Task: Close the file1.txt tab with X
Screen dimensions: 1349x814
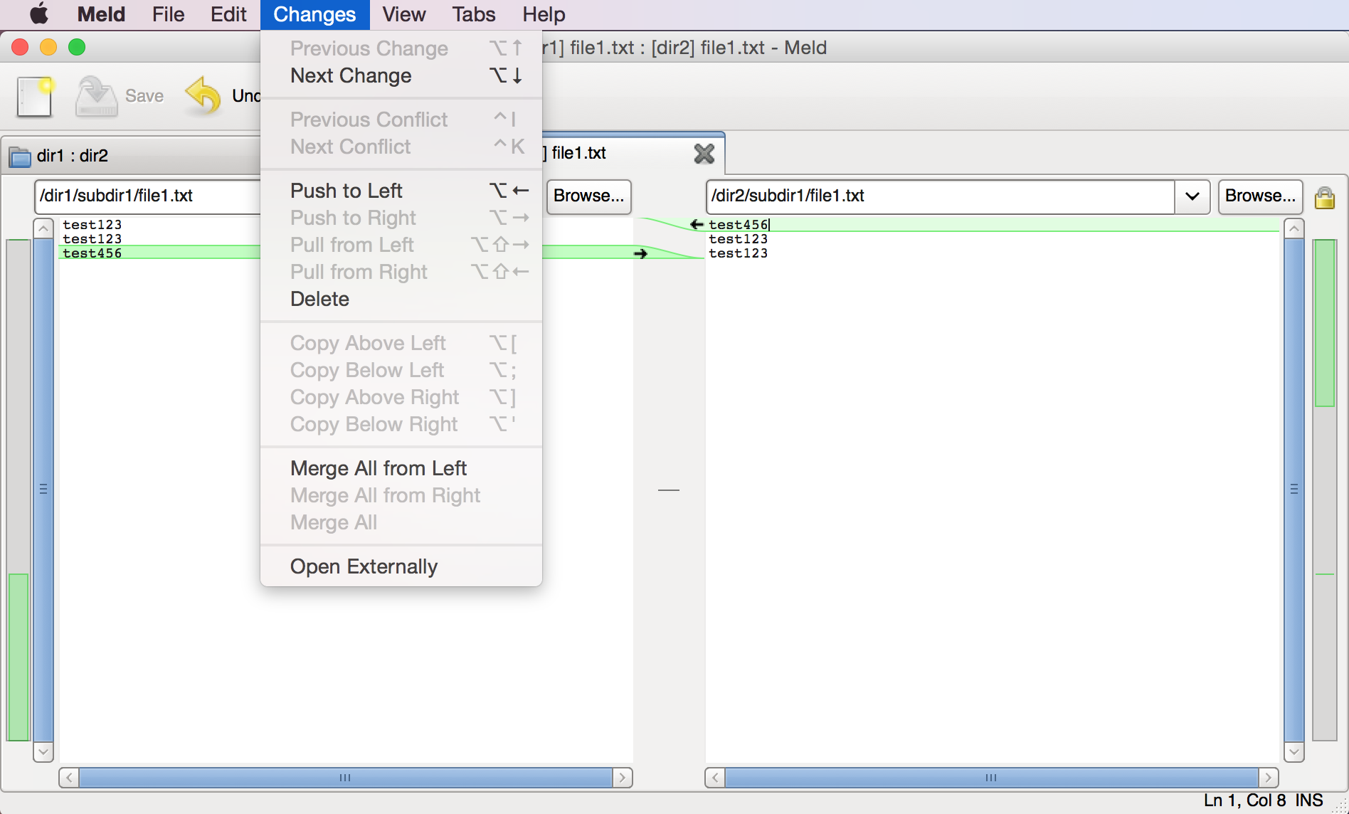Action: pyautogui.click(x=704, y=153)
